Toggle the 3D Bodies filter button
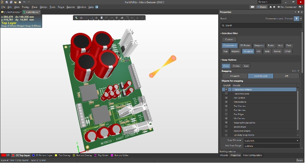 pyautogui.click(x=245, y=45)
